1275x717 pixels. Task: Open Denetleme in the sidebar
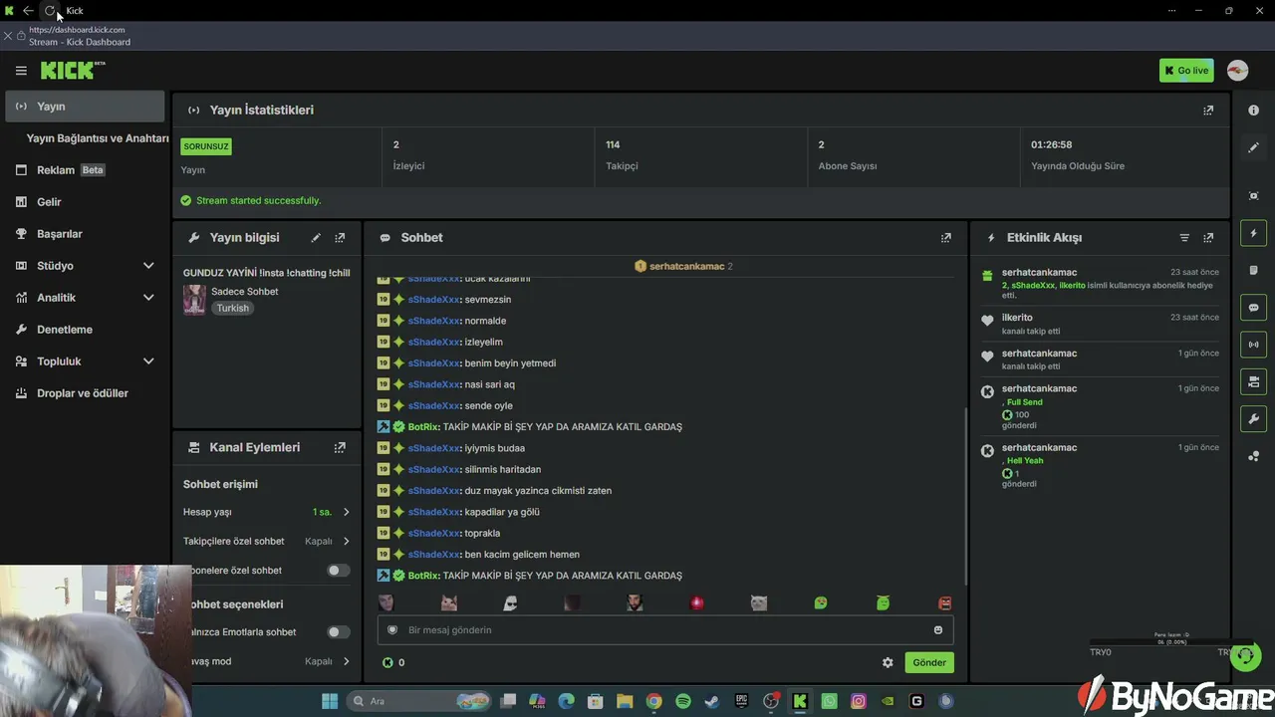tap(84, 330)
